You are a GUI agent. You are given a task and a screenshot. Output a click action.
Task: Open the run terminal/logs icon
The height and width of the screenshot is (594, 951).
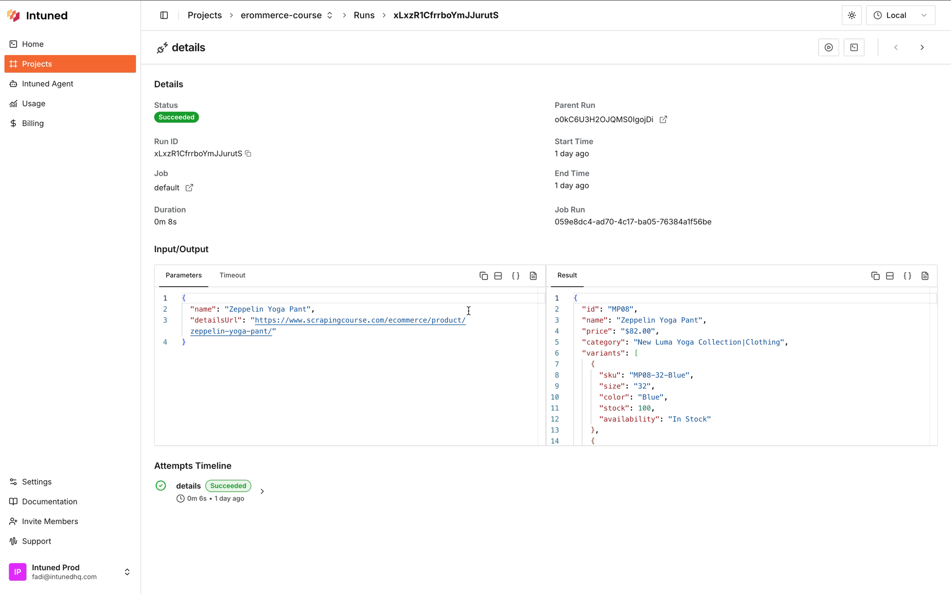tap(854, 47)
